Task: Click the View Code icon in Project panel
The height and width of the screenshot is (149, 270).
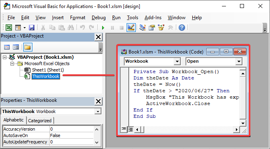Action: pos(7,47)
